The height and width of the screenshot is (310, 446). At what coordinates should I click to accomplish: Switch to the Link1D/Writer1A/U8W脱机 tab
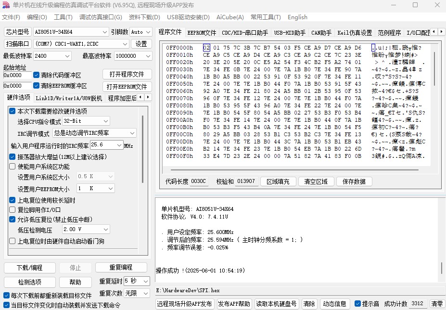(x=69, y=98)
